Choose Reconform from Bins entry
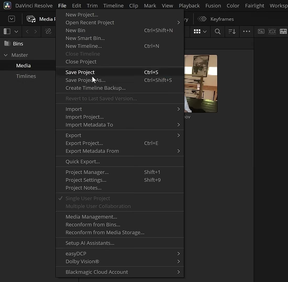Screen dimensions: 288x282 point(120,225)
